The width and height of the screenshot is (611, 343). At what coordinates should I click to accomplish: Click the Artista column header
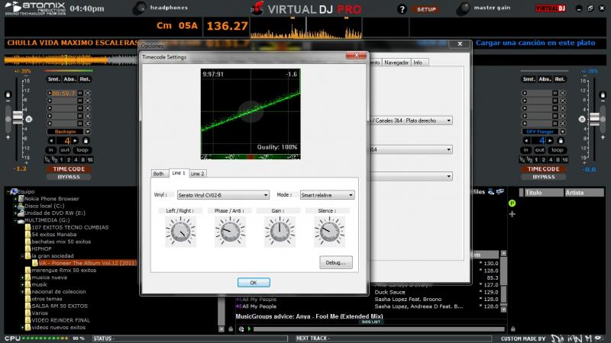[x=584, y=193]
